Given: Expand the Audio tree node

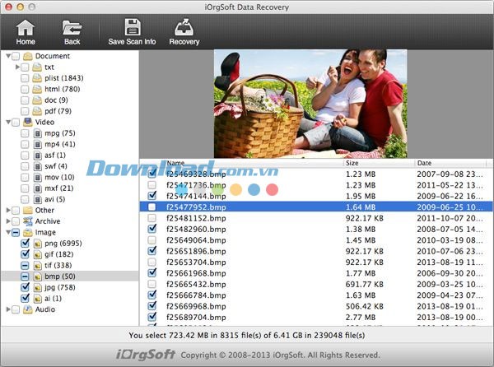Looking at the screenshot, I should (8, 309).
